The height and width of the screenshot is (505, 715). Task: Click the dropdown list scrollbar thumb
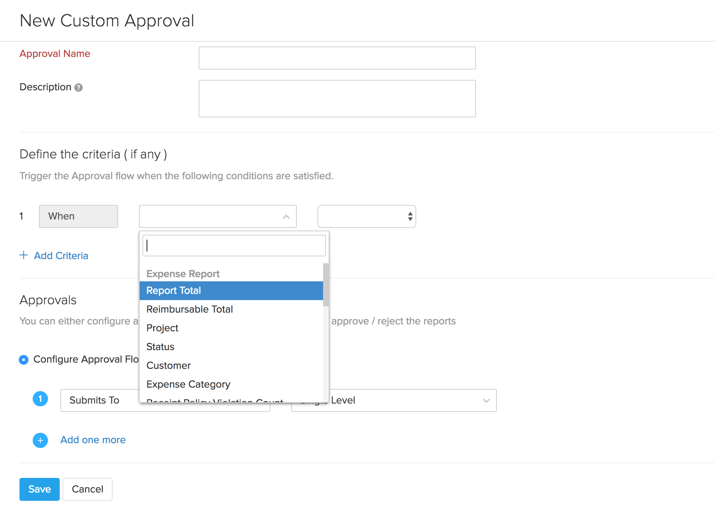[x=326, y=285]
